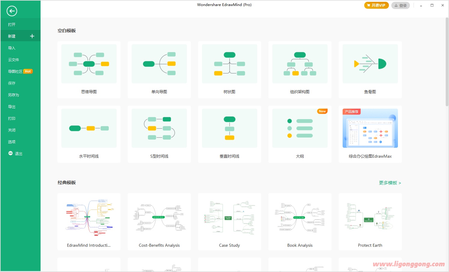Select 新建 in the sidebar
This screenshot has height=272, width=449.
20,36
